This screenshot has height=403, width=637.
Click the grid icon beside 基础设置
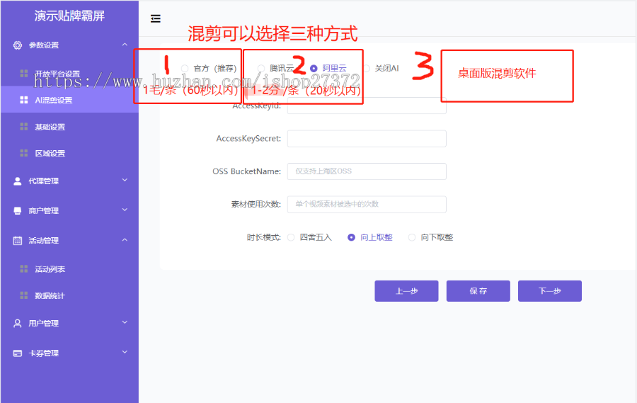pos(24,127)
